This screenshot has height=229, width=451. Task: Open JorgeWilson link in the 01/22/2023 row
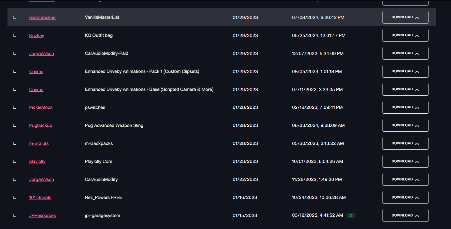(41, 179)
